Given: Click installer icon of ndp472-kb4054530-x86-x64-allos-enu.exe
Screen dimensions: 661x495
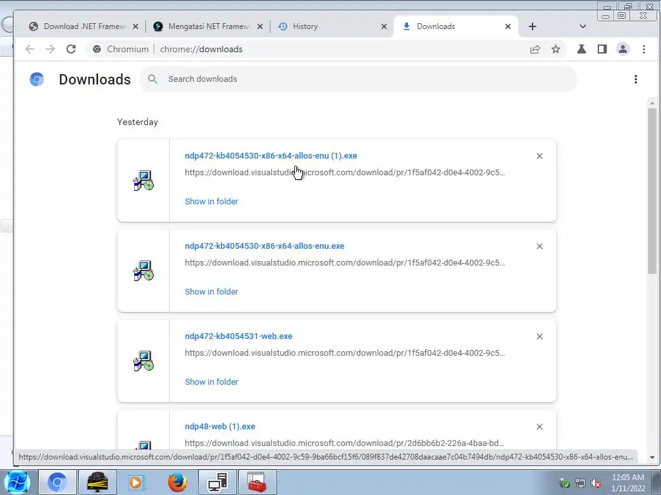Looking at the screenshot, I should 143,271.
